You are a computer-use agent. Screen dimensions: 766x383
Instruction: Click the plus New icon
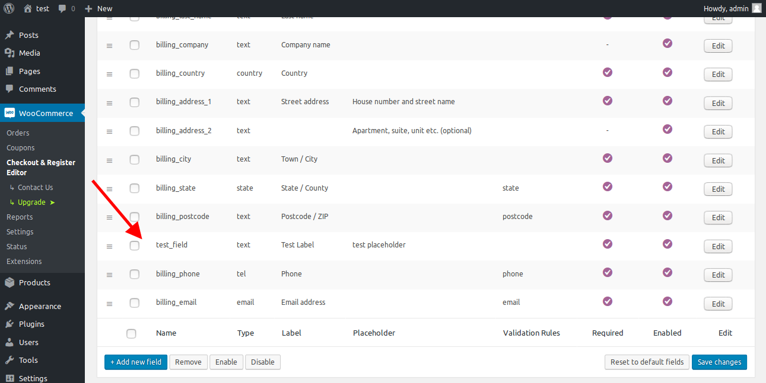pos(88,9)
